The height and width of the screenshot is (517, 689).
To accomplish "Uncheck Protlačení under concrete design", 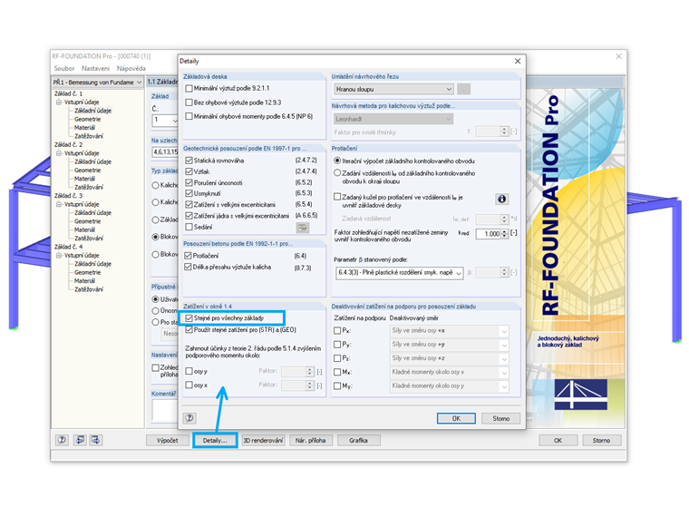I will click(x=188, y=256).
